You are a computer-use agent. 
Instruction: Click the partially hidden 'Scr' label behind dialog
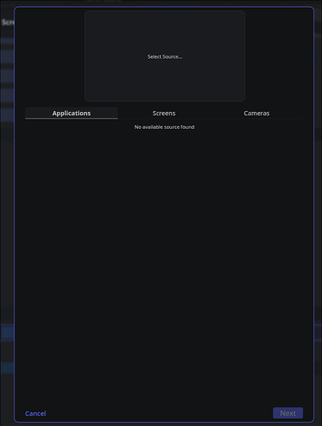pos(7,22)
